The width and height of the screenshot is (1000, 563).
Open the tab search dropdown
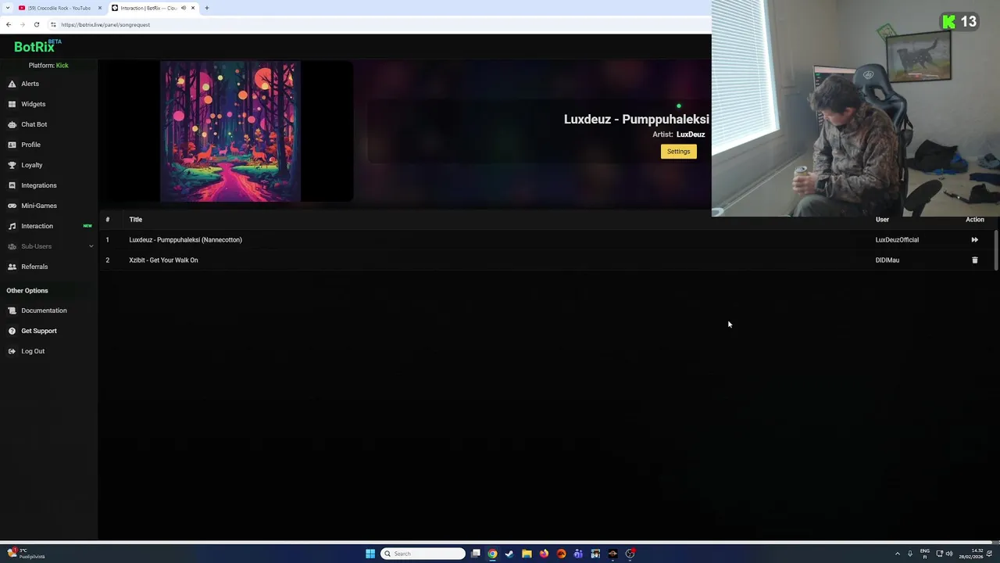pyautogui.click(x=6, y=8)
